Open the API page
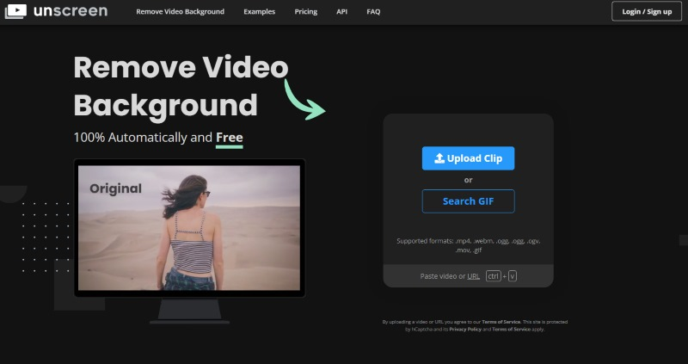 click(341, 12)
